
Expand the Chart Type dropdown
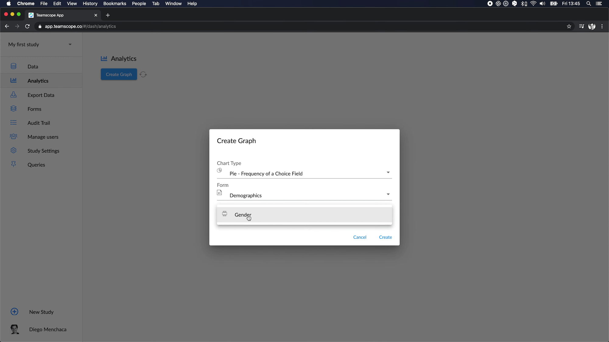388,173
